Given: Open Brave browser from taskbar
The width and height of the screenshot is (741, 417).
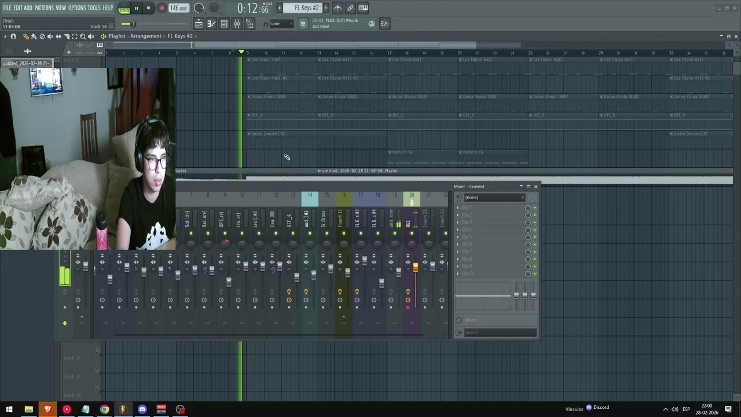Looking at the screenshot, I should tap(47, 409).
